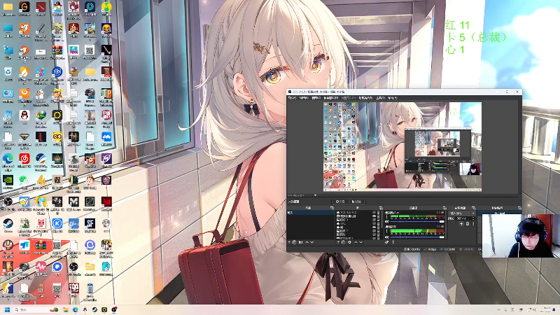Add a transition with the plus icon
Image resolution: width=560 pixels, height=315 pixels.
(x=461, y=224)
